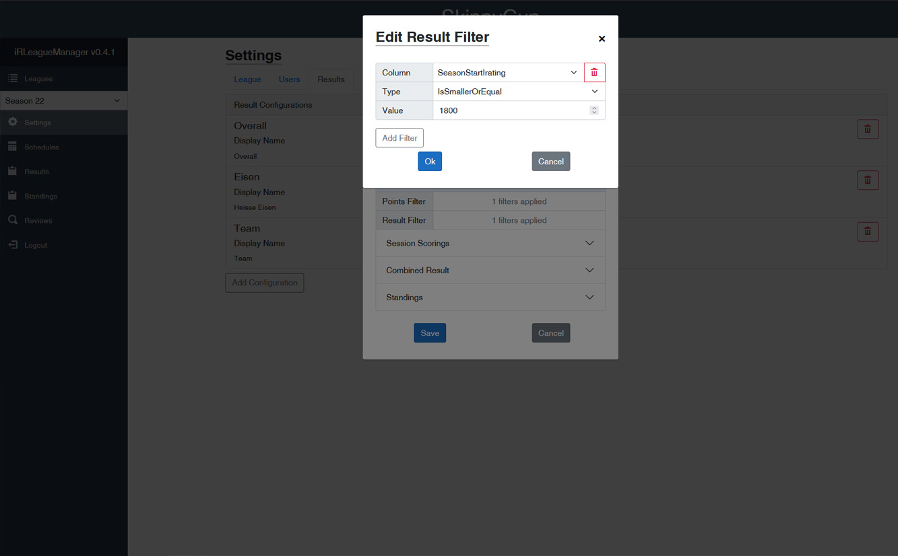The image size is (898, 556).
Task: Click the Add Filter button
Action: click(399, 138)
